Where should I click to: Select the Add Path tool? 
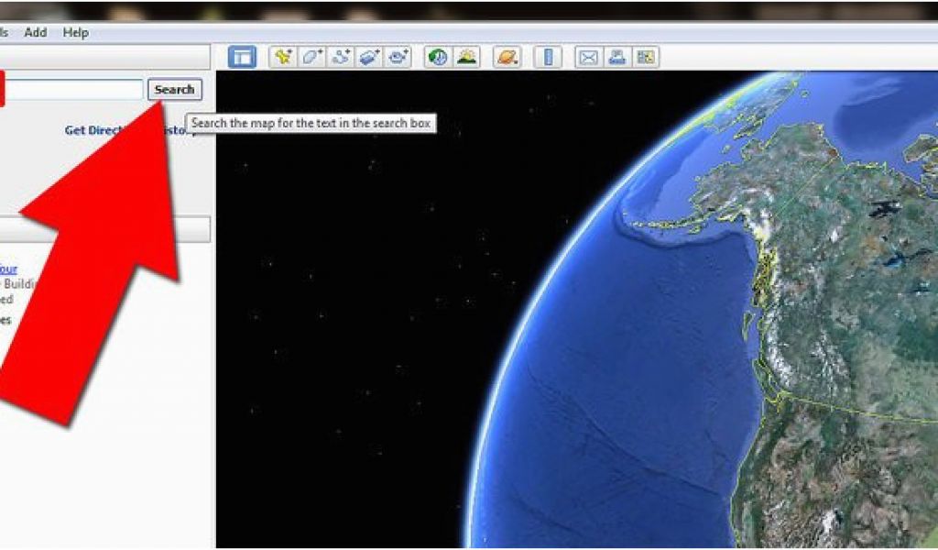tap(341, 58)
